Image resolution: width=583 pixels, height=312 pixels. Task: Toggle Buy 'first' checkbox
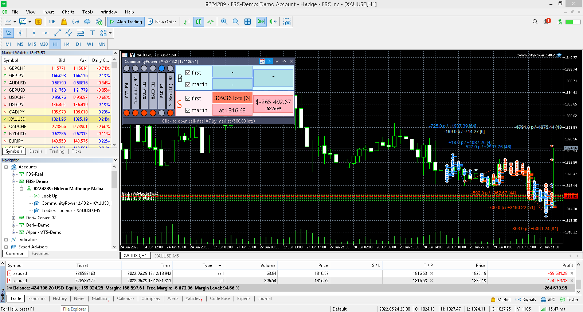[188, 73]
